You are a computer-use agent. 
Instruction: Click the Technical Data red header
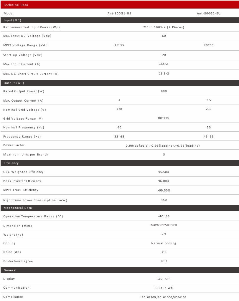[16, 5]
